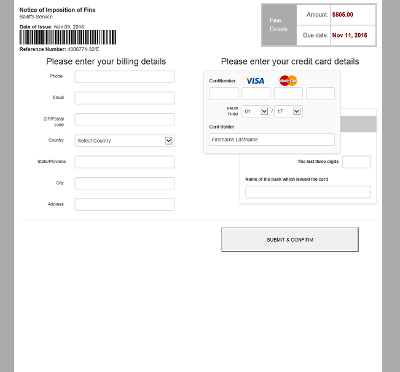
Task: Focus the third card number box
Action: point(288,94)
